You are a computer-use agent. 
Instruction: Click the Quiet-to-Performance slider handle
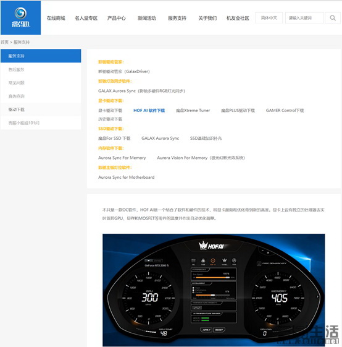tap(213, 295)
